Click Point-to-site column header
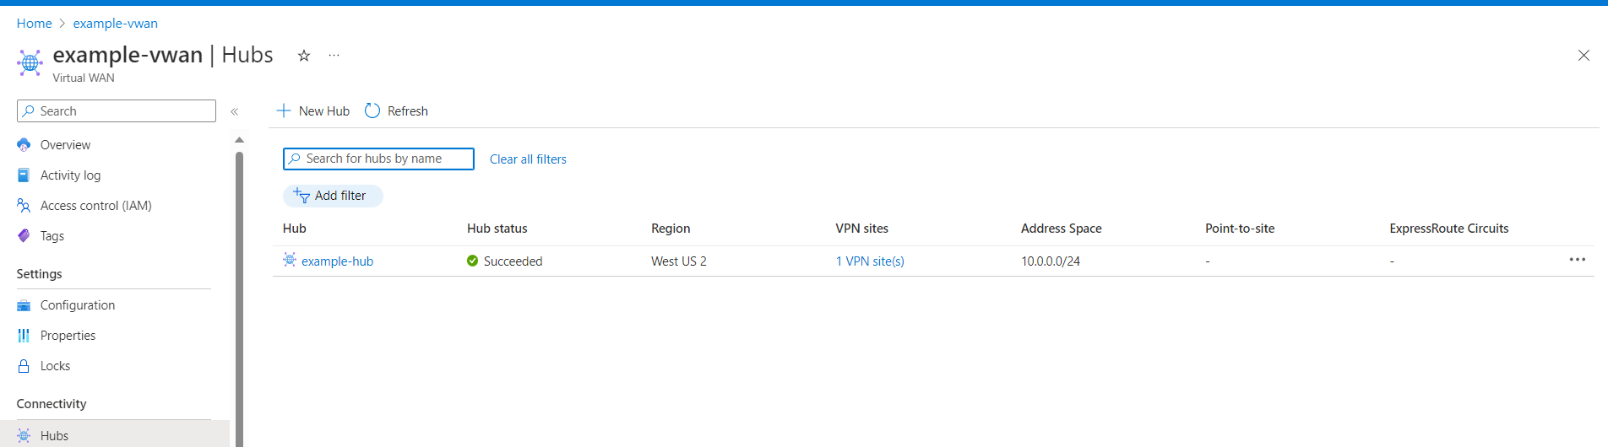 point(1240,229)
